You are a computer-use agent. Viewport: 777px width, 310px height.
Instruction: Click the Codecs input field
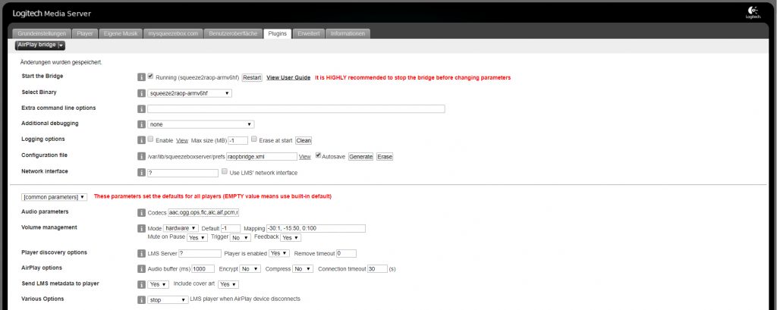point(203,213)
